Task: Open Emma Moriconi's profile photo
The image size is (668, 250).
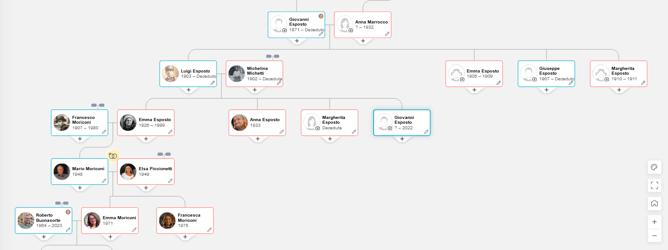Action: tap(92, 220)
